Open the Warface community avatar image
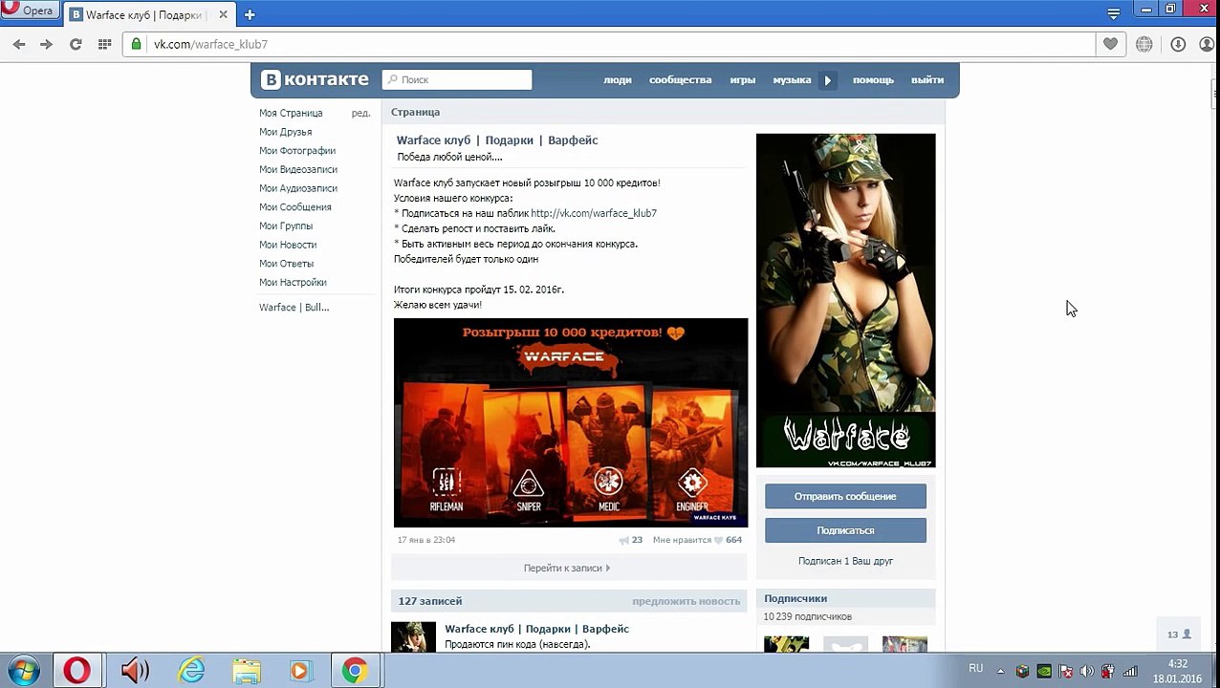Screen dimensions: 1220x688 coord(845,300)
